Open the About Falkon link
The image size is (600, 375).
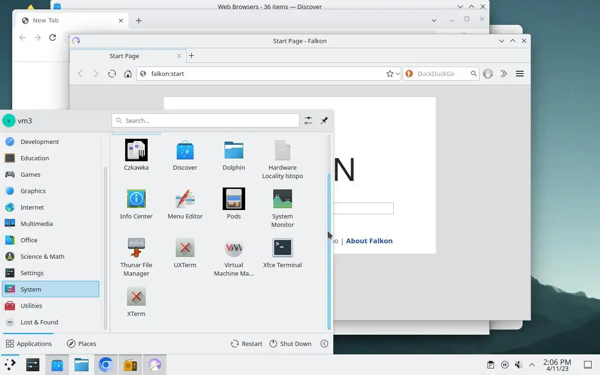point(369,240)
